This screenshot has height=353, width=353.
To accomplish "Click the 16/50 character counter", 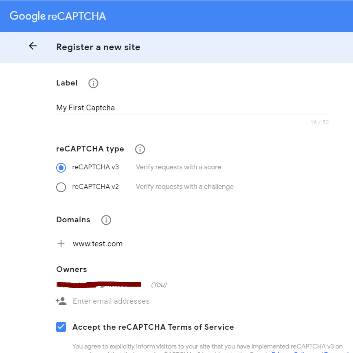I will pos(319,122).
